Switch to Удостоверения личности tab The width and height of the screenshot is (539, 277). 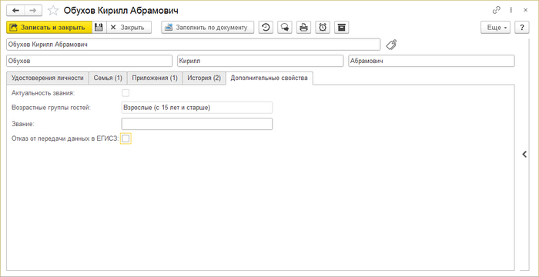point(48,78)
